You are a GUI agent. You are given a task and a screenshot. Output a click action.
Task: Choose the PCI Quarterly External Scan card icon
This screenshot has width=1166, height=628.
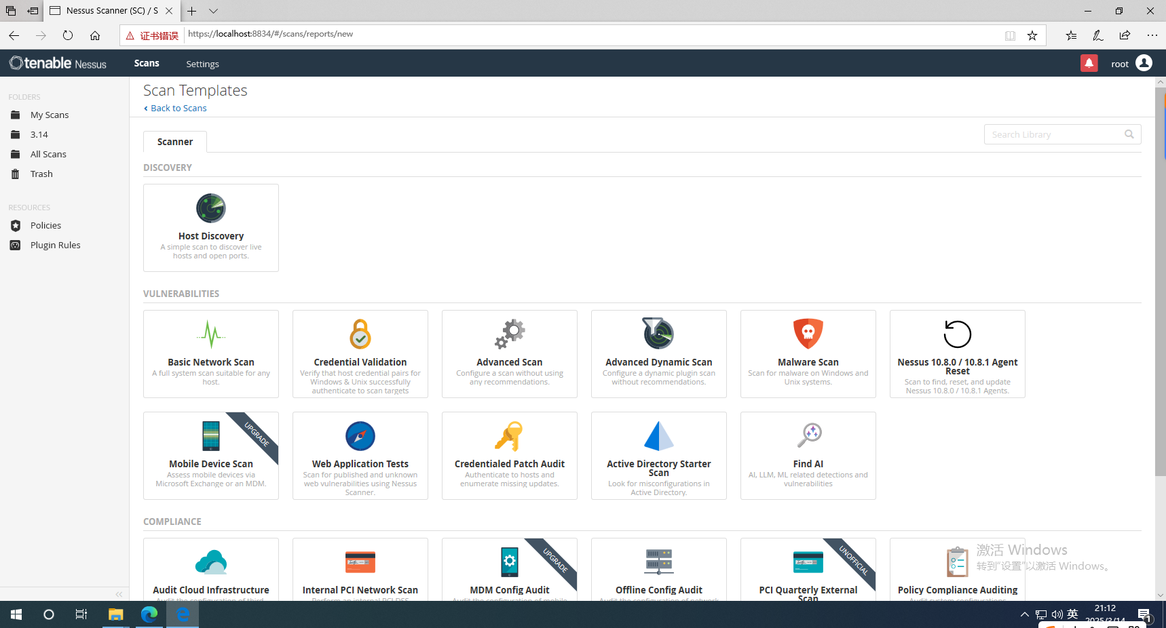pos(808,562)
